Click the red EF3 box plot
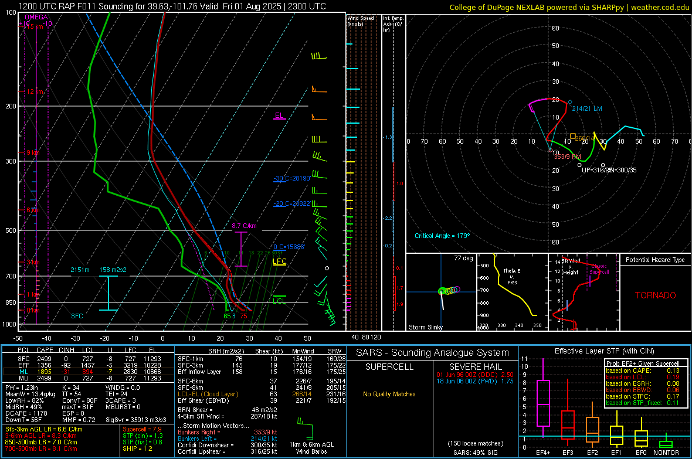Screen dimensions: 692x459 [568, 414]
